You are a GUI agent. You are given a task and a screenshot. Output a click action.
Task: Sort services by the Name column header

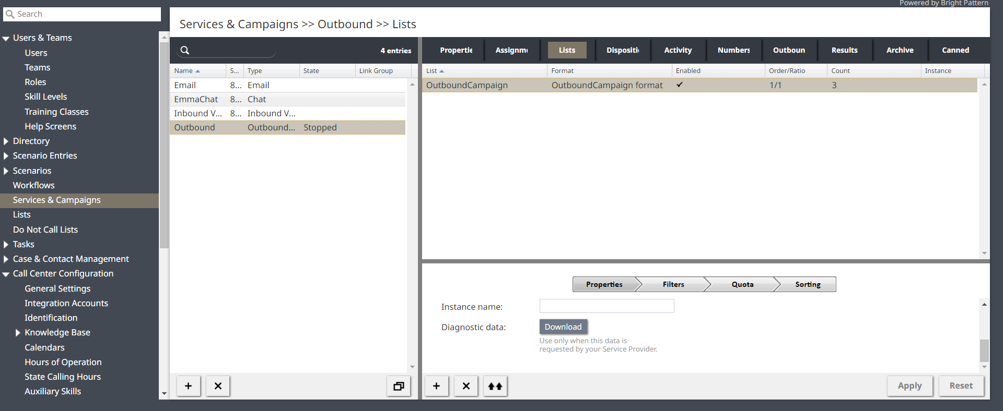pos(198,70)
